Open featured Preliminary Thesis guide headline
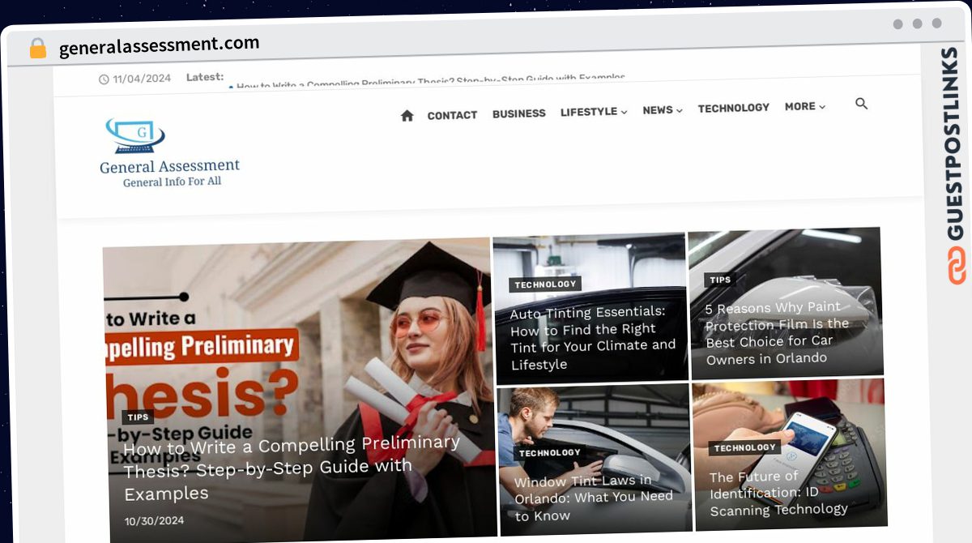Image resolution: width=972 pixels, height=543 pixels. click(x=292, y=468)
